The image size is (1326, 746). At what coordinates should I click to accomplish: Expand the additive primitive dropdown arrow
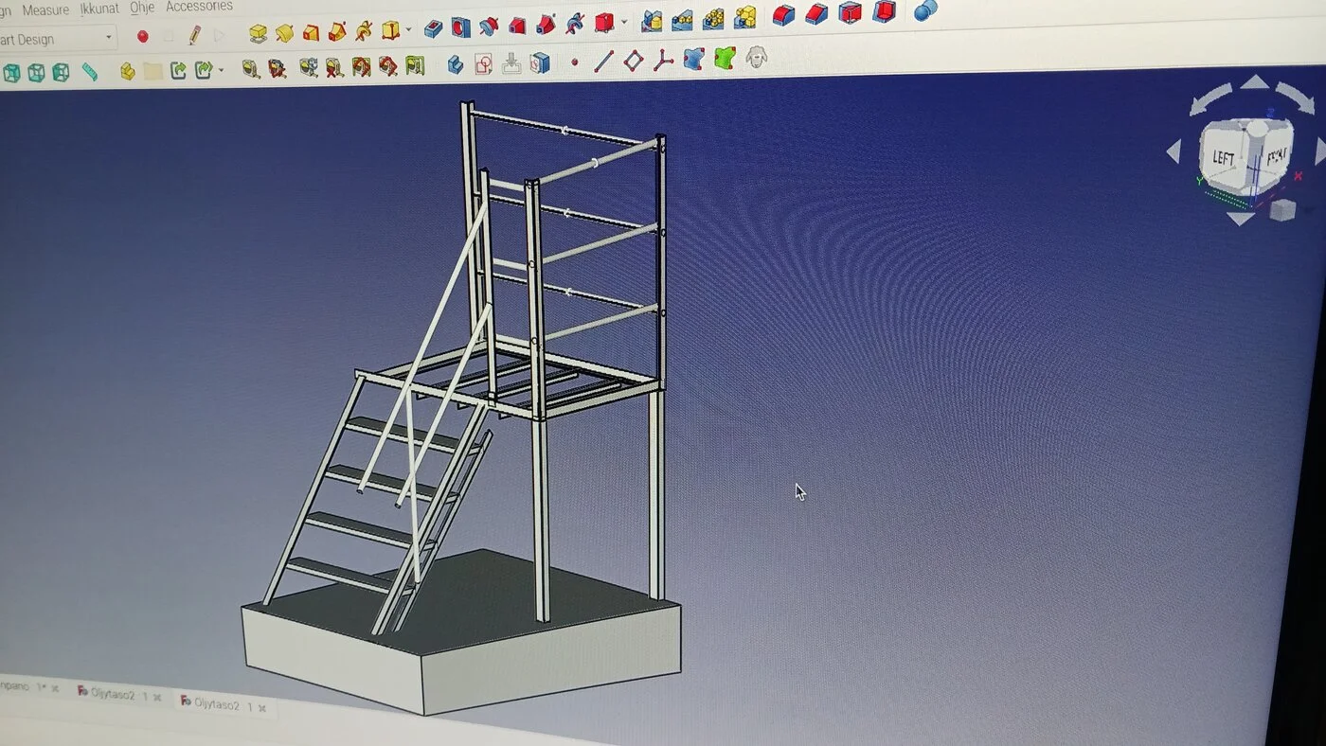[x=408, y=29]
